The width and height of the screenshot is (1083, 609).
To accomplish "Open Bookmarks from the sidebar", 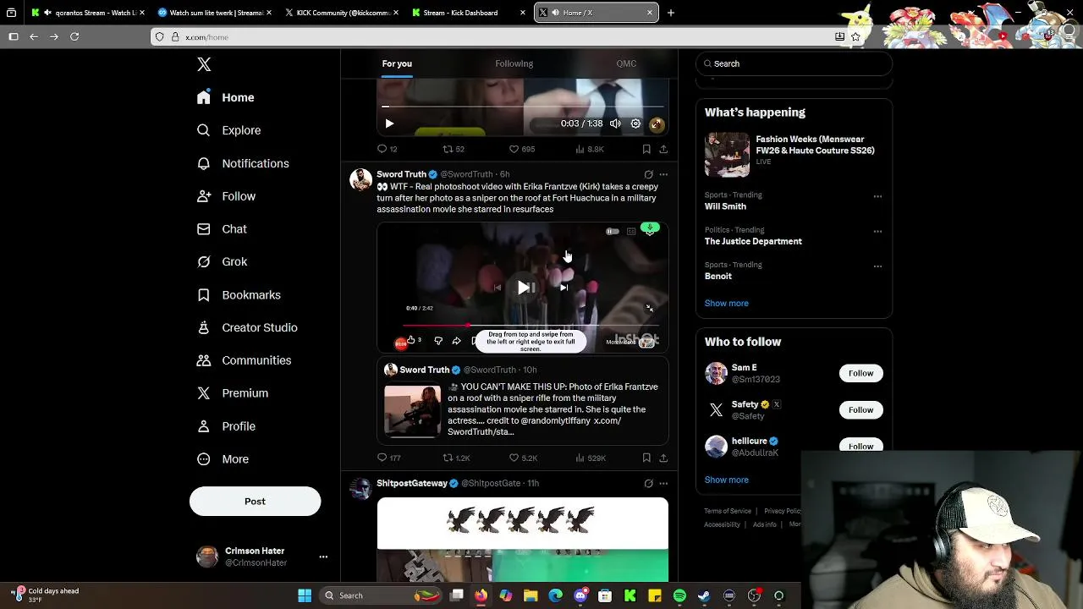I will 239,295.
